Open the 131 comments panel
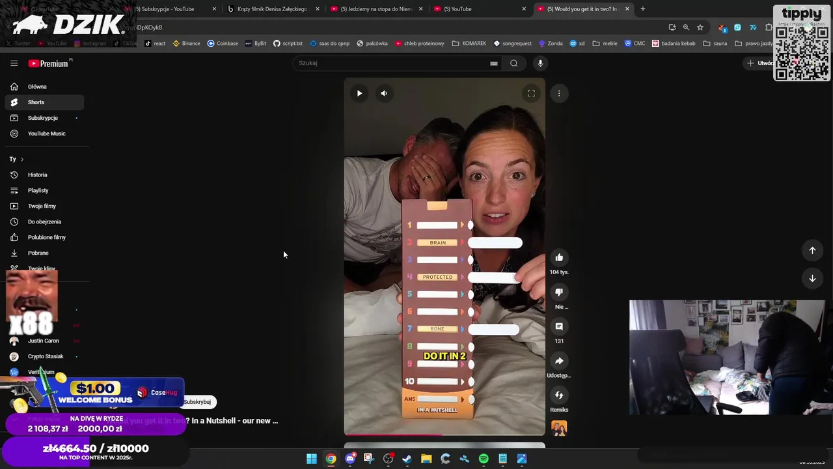 pos(559,326)
